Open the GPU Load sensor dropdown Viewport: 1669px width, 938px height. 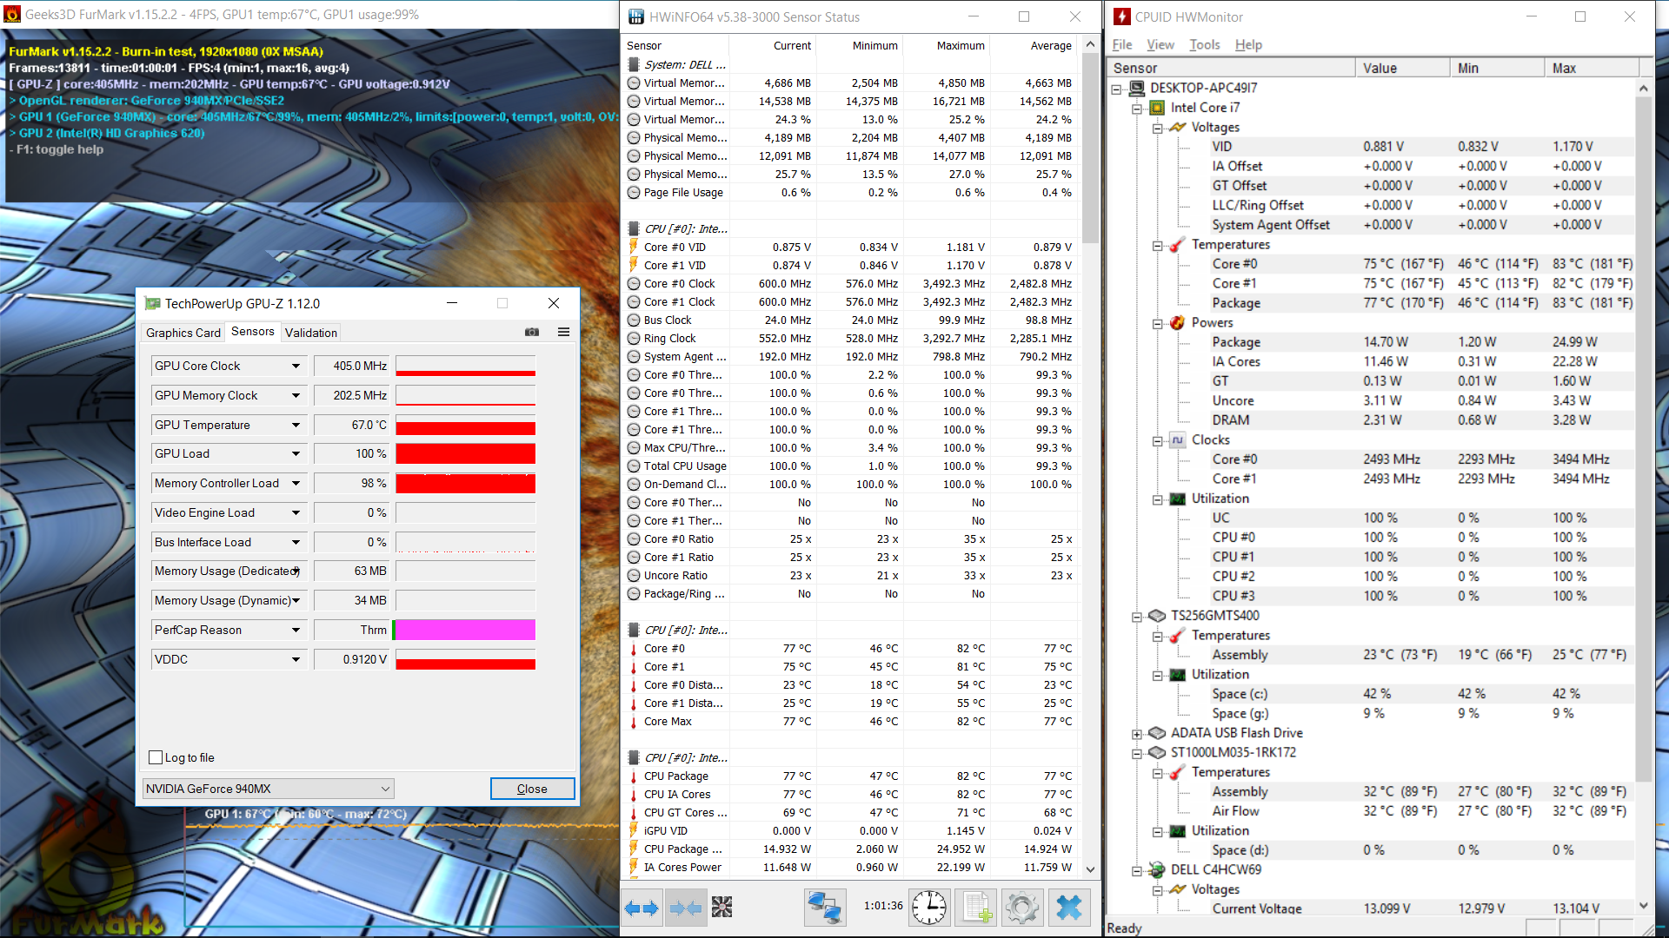[x=296, y=454]
